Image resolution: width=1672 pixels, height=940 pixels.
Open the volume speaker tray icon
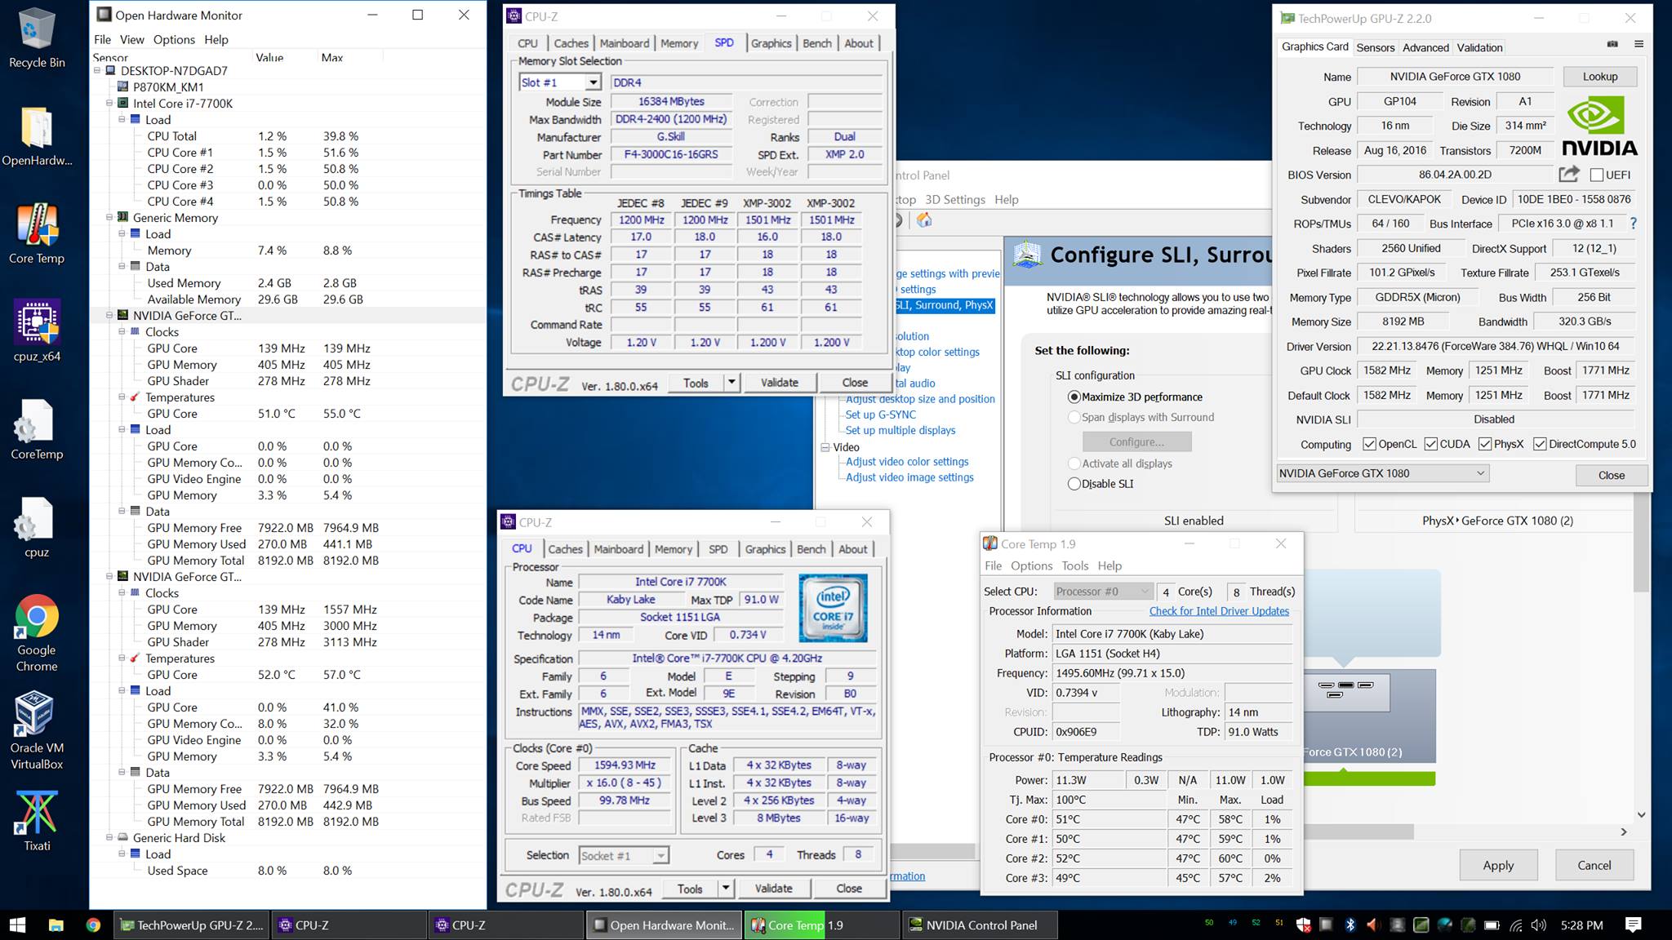[1539, 924]
